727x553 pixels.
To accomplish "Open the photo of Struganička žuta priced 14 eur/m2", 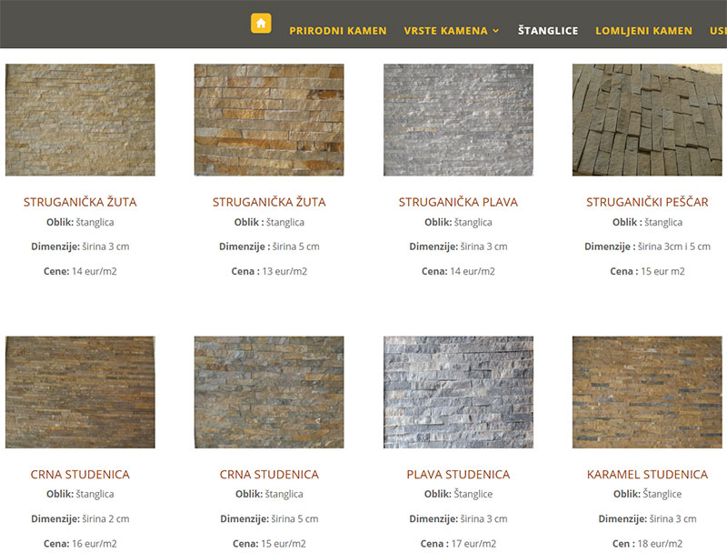I will [x=80, y=120].
